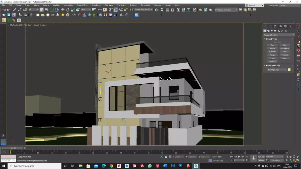The image size is (301, 169).
Task: Open the Key Filters dialog
Action: click(x=276, y=160)
